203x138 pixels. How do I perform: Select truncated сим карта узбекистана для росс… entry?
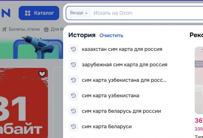click(124, 80)
